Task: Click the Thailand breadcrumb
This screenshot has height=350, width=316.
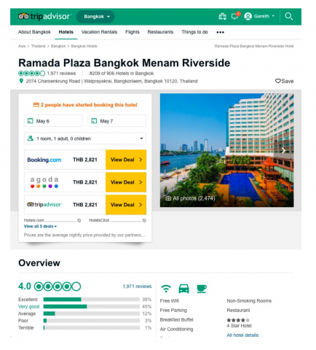Action: coord(38,46)
